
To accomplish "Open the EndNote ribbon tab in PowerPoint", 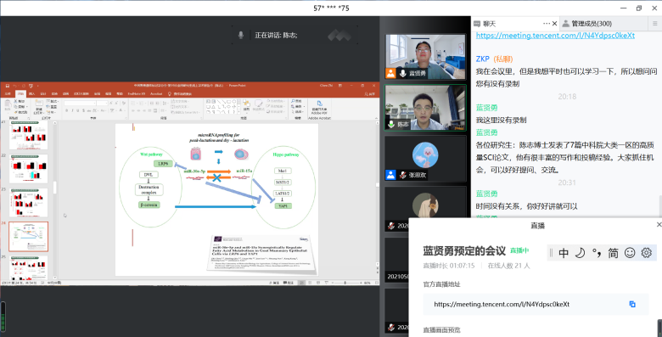I will click(137, 93).
